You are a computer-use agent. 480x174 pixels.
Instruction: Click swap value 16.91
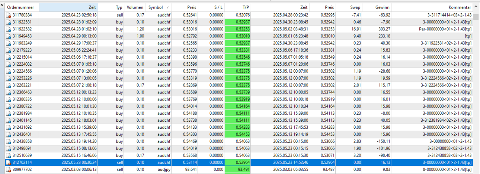[356, 29]
